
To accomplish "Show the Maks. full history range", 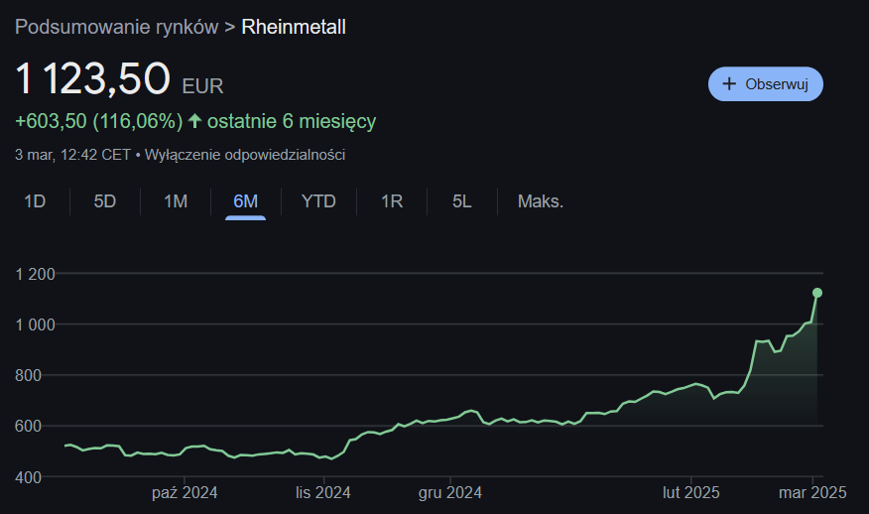I will pyautogui.click(x=541, y=201).
